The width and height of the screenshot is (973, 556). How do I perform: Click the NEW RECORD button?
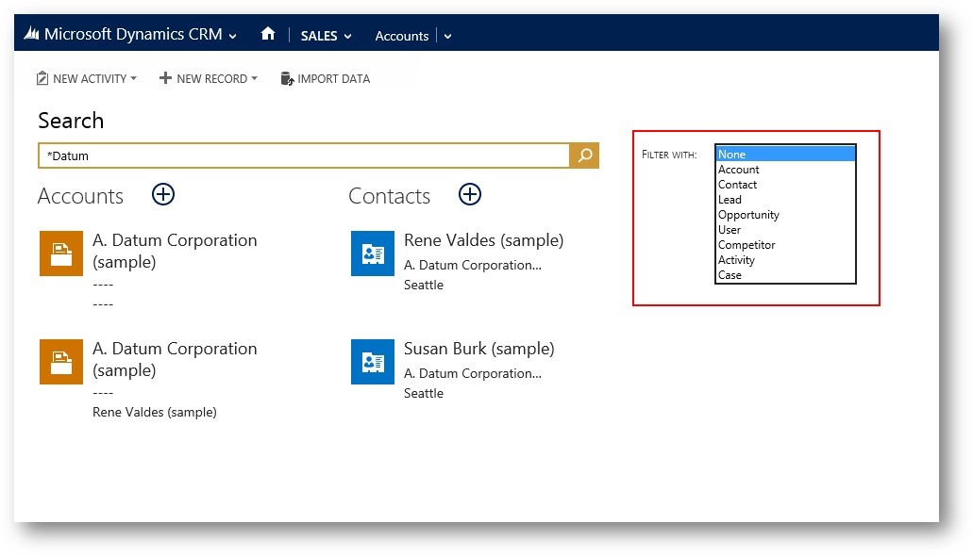coord(208,79)
